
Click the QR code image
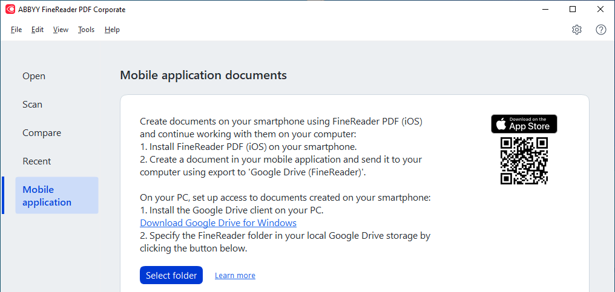click(524, 161)
